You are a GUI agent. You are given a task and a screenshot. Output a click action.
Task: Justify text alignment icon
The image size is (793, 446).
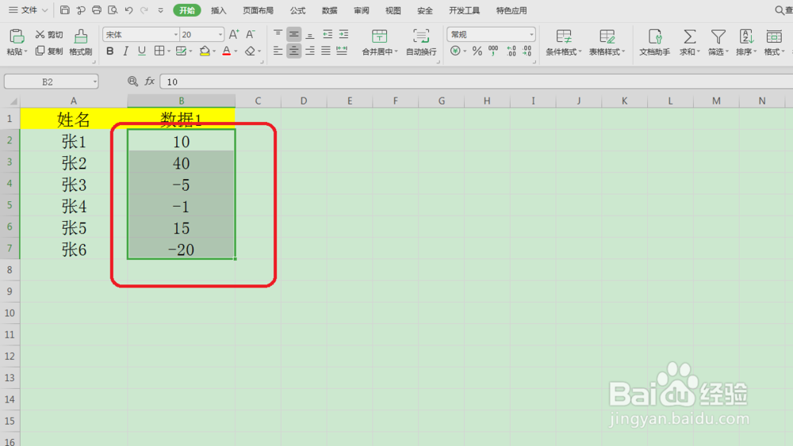tap(326, 51)
